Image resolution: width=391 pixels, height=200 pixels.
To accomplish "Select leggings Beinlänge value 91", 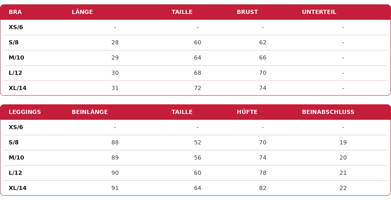I will (115, 188).
